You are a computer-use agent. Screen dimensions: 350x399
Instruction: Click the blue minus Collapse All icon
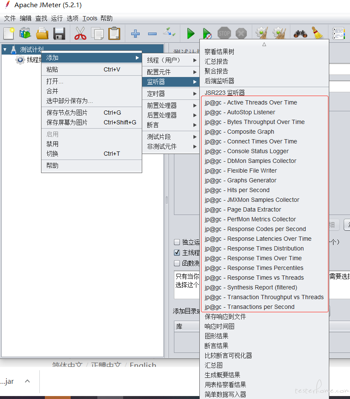[152, 33]
